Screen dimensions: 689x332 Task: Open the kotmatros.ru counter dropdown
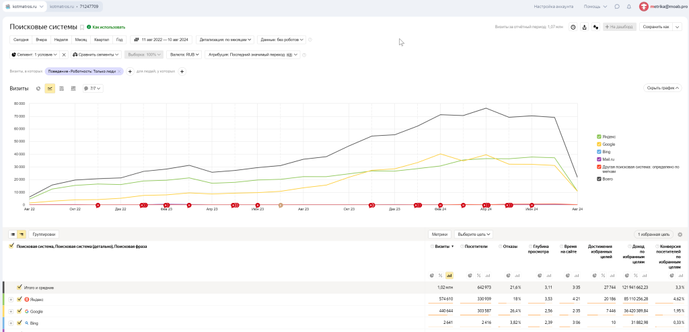coord(25,7)
